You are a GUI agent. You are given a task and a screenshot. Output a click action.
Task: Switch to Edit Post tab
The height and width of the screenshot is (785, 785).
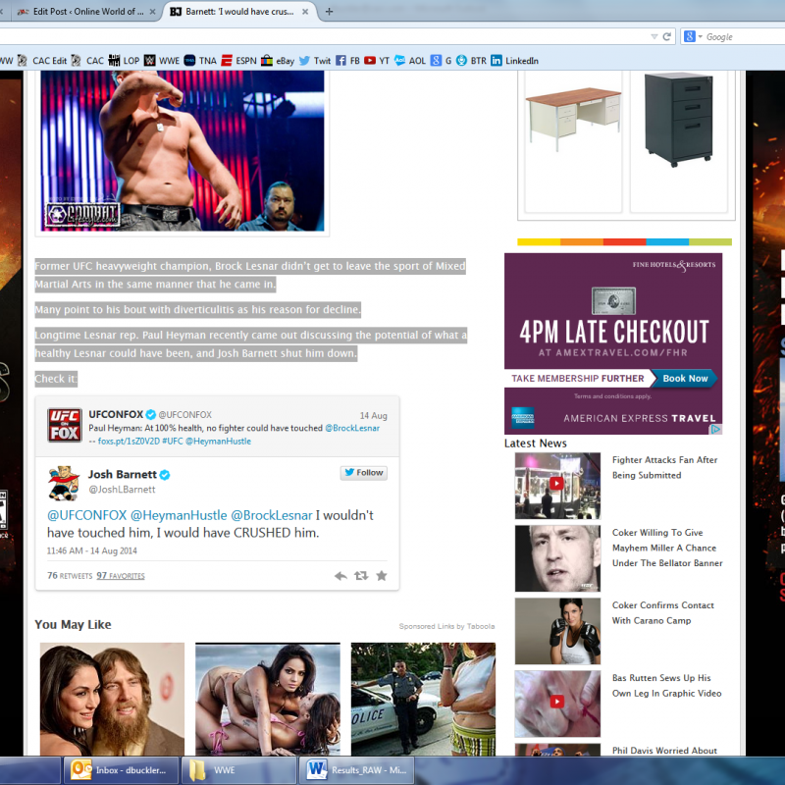point(80,12)
